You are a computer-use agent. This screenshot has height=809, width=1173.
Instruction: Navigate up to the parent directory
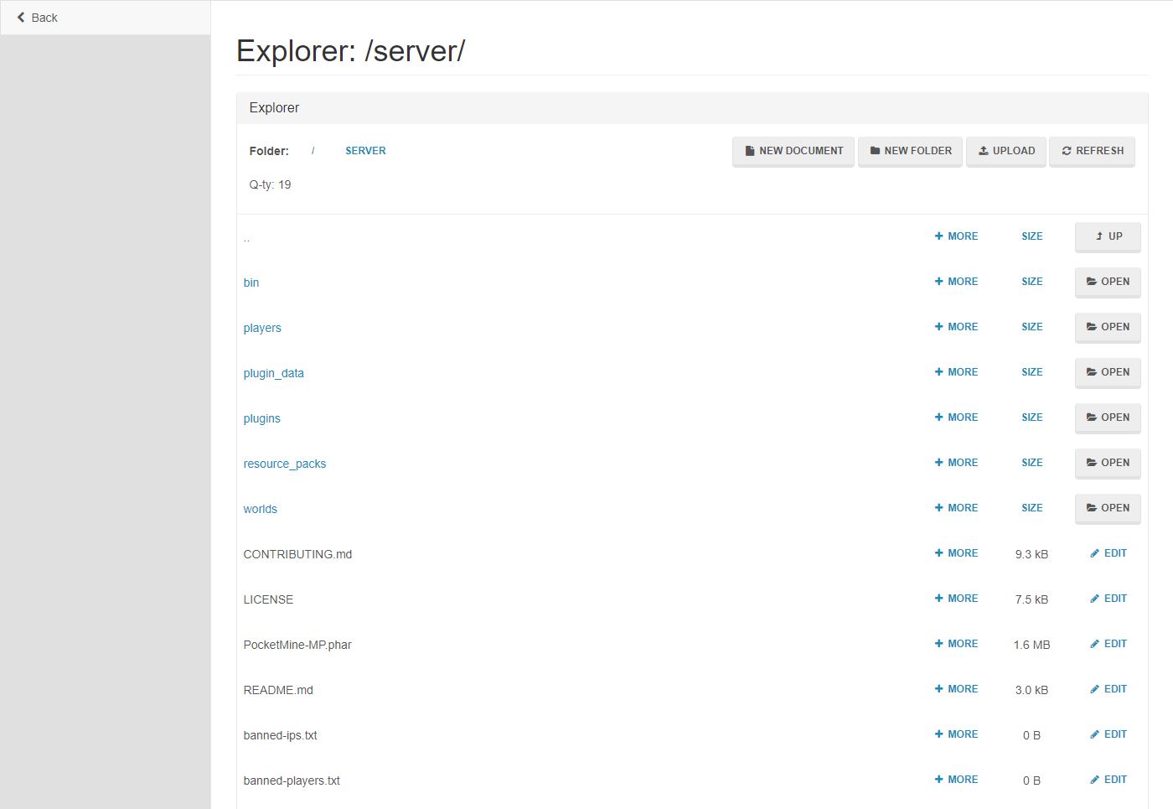coord(1107,236)
